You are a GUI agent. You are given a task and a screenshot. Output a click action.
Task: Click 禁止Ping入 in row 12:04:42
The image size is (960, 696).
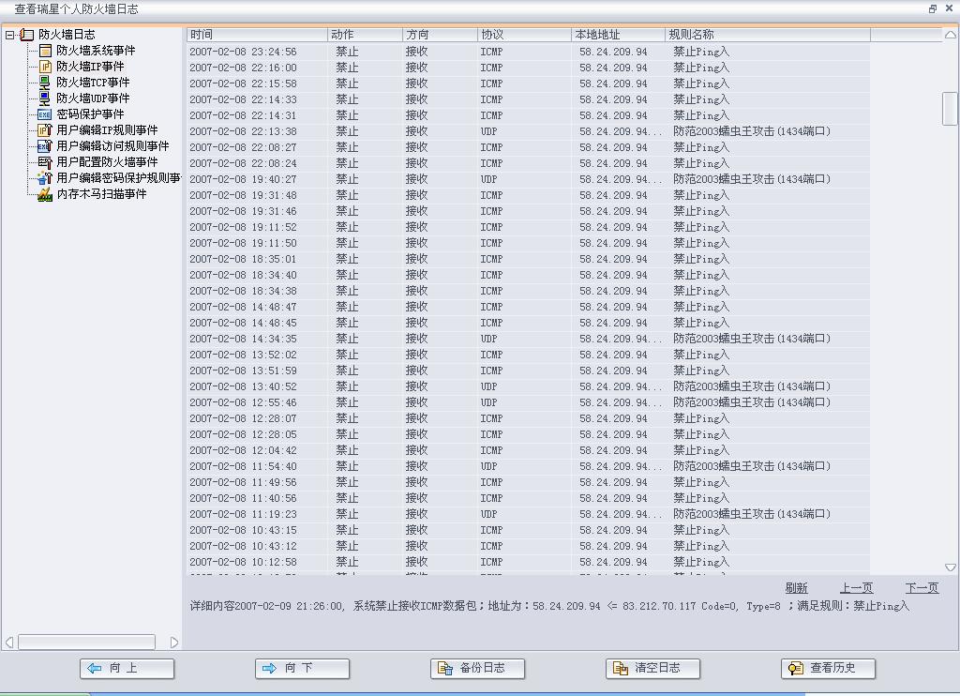[701, 450]
